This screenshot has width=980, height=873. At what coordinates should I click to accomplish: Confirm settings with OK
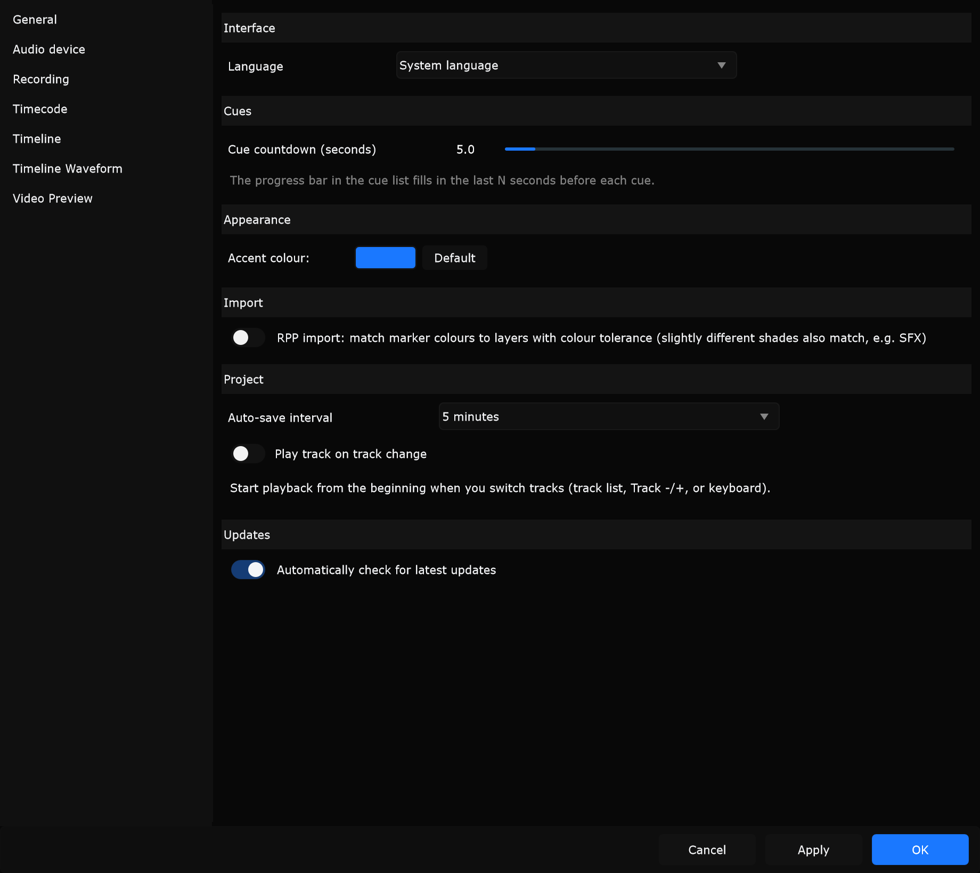[920, 850]
